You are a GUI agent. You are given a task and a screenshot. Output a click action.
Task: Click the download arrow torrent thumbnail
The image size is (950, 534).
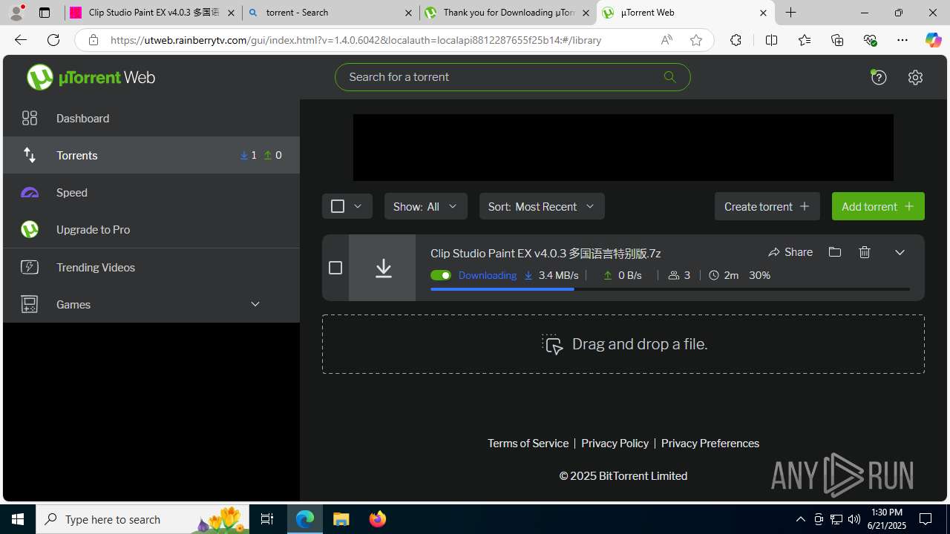click(382, 268)
